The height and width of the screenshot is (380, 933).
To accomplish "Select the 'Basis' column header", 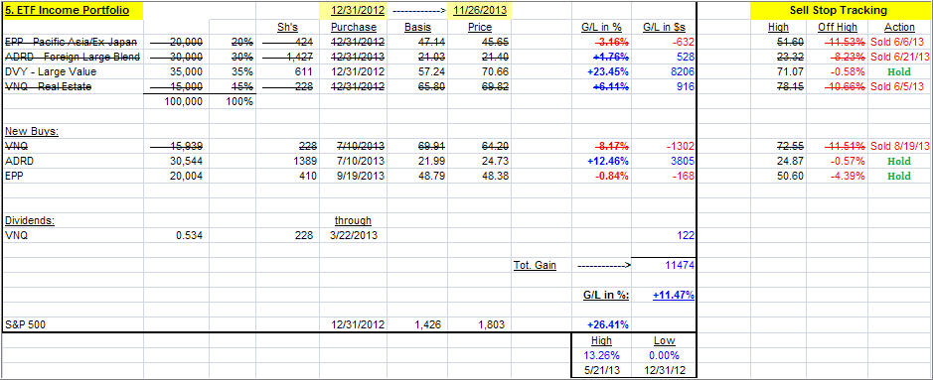I will (417, 28).
